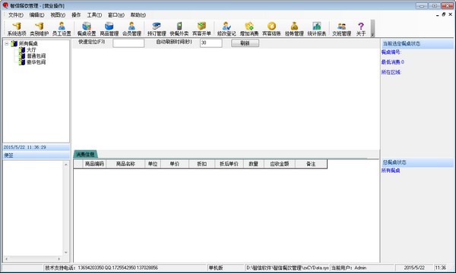Click the 单价 column header

175,164
